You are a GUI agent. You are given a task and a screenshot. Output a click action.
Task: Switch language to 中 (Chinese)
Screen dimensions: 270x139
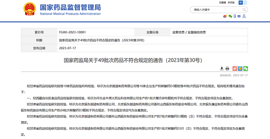tap(241, 3)
